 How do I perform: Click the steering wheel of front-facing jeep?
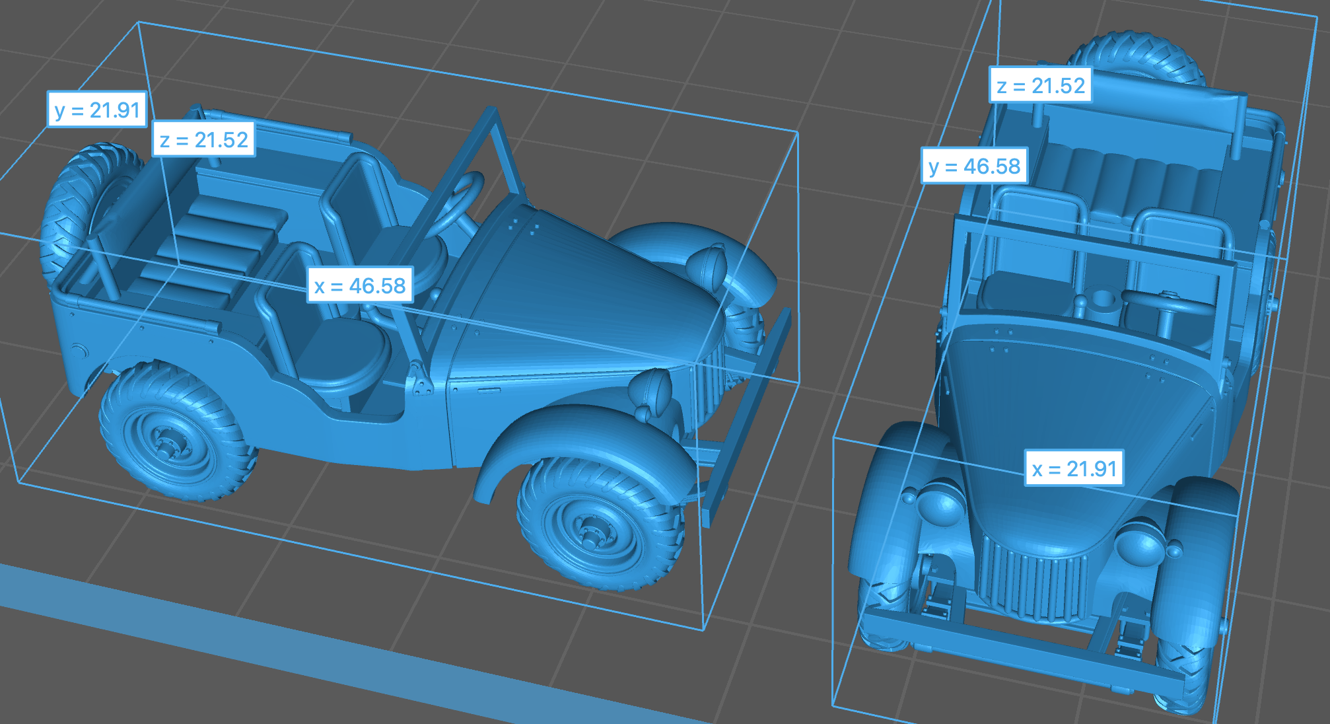pos(1168,305)
